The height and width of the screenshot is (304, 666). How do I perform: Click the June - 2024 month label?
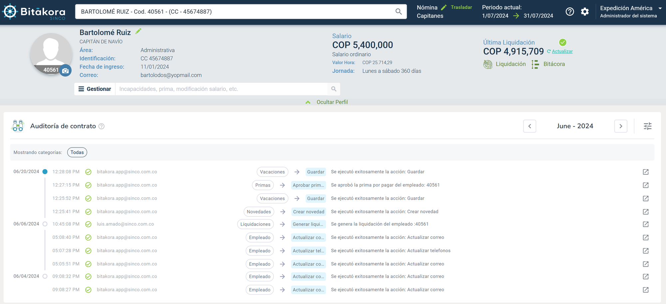(575, 126)
